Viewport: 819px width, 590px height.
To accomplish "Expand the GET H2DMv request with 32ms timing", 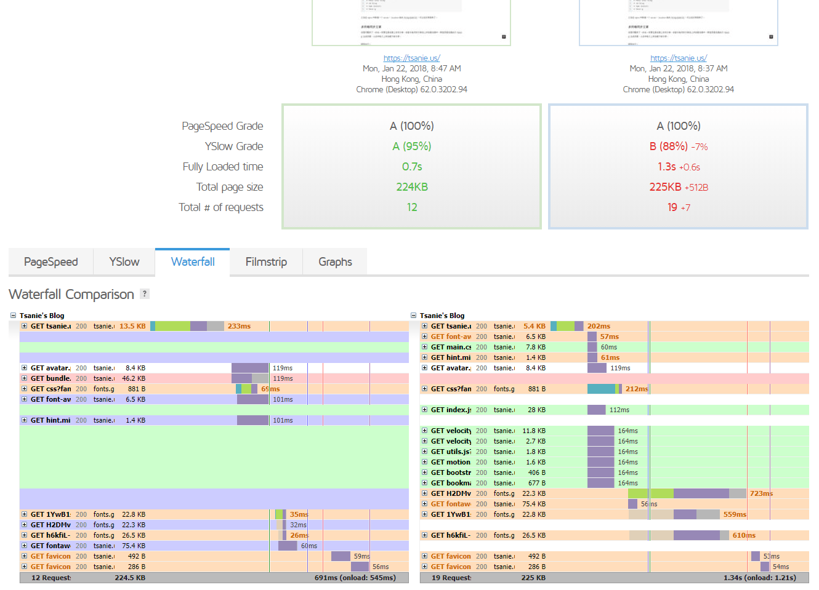I will 25,525.
